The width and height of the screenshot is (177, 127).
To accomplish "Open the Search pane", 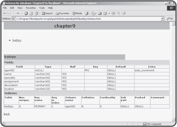I will click(47, 13).
